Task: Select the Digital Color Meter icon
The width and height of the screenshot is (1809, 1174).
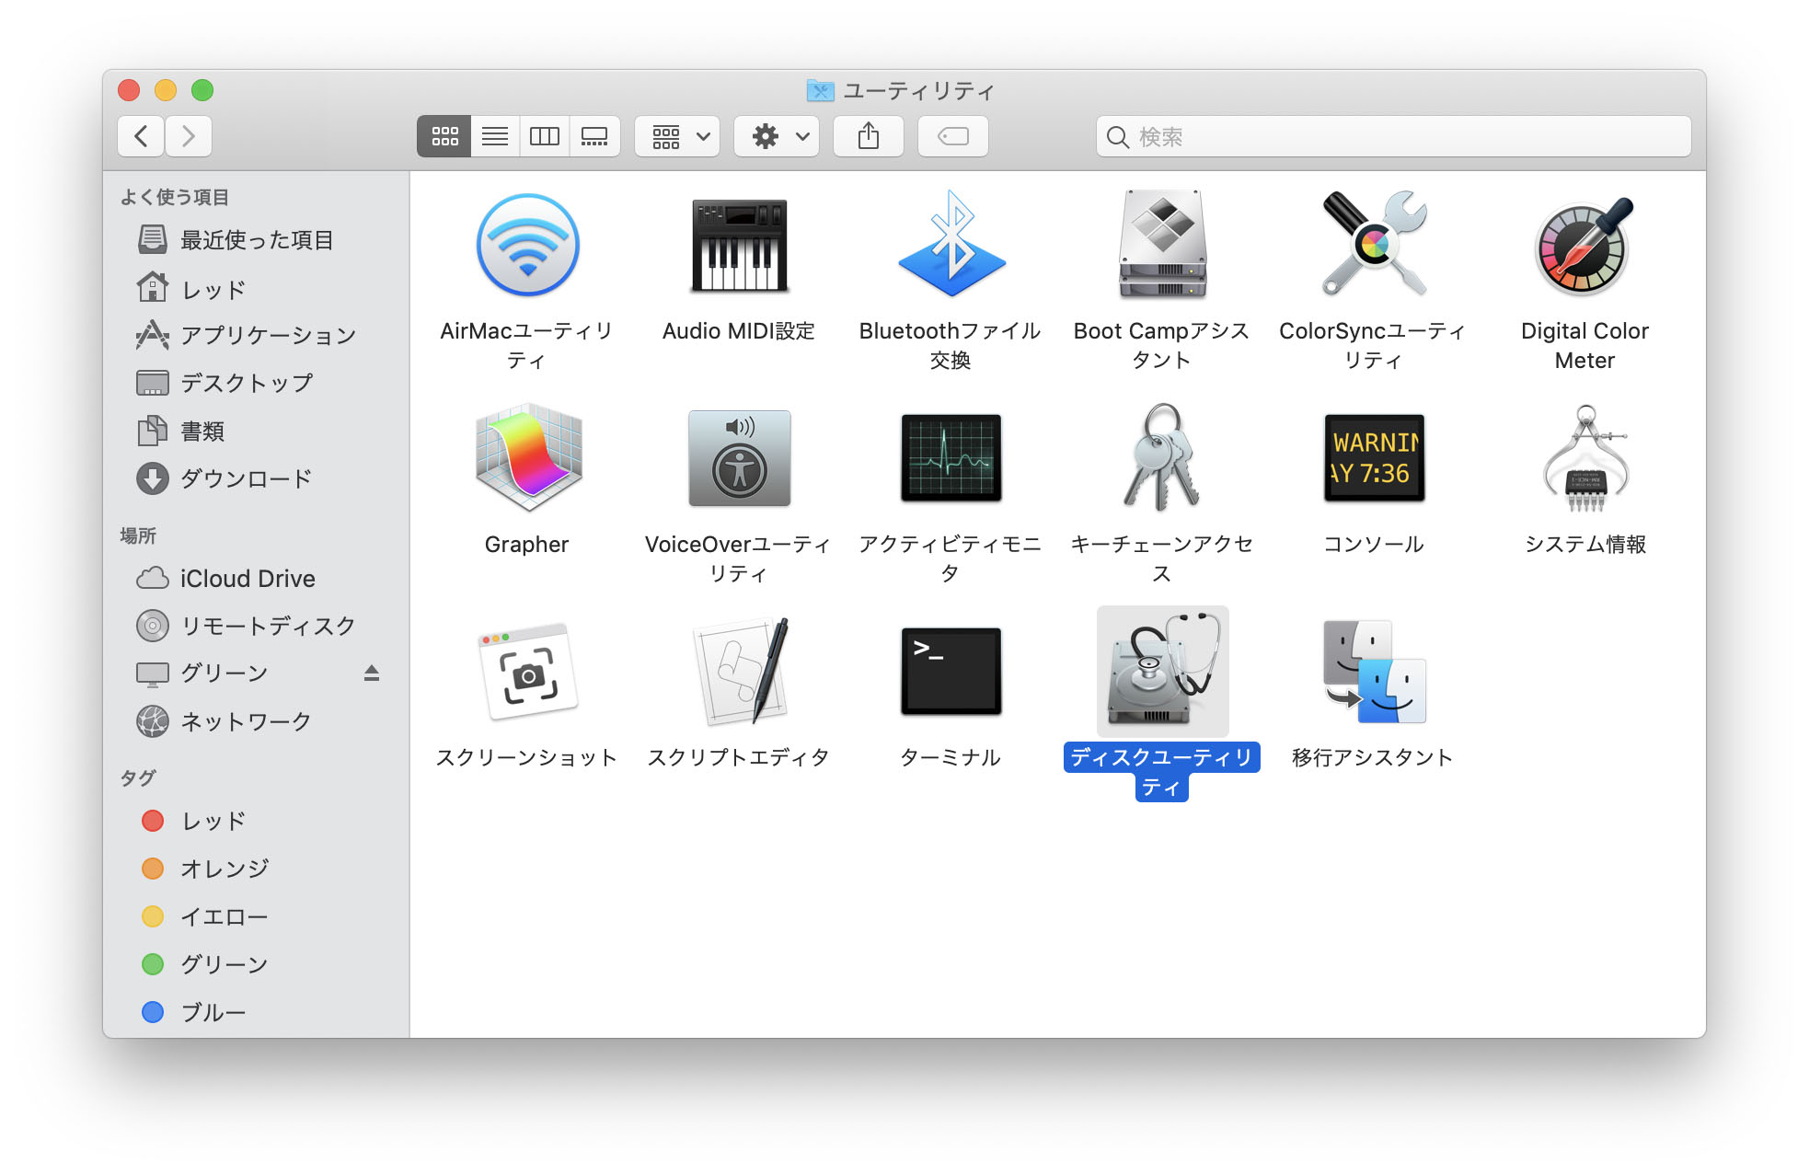Action: point(1584,245)
